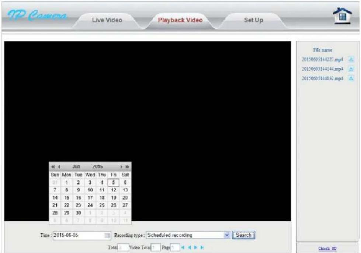Select June 15 in the calendar
Image resolution: width=361 pixels, height=253 pixels.
[x=66, y=197]
